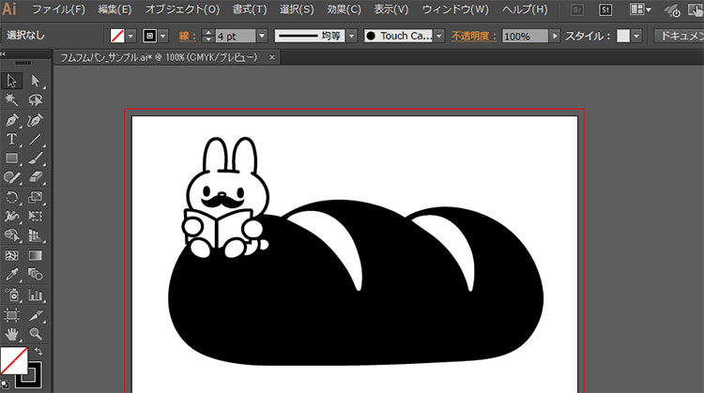Open the stroke profile 均等 dropdown

coord(352,36)
